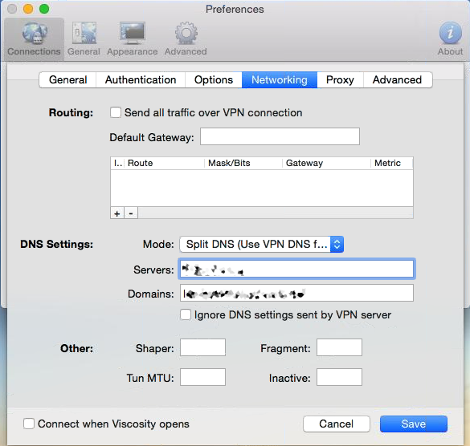470x446 pixels.
Task: Save the connection settings
Action: coord(414,424)
